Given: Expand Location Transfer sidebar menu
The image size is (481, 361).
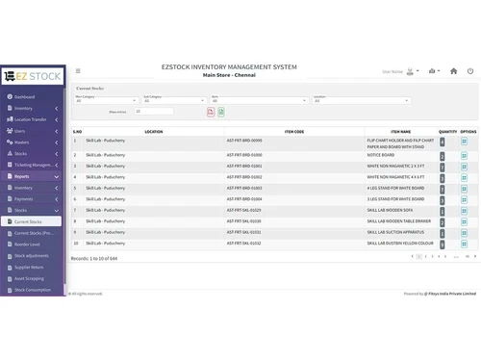Looking at the screenshot, I should (32, 119).
